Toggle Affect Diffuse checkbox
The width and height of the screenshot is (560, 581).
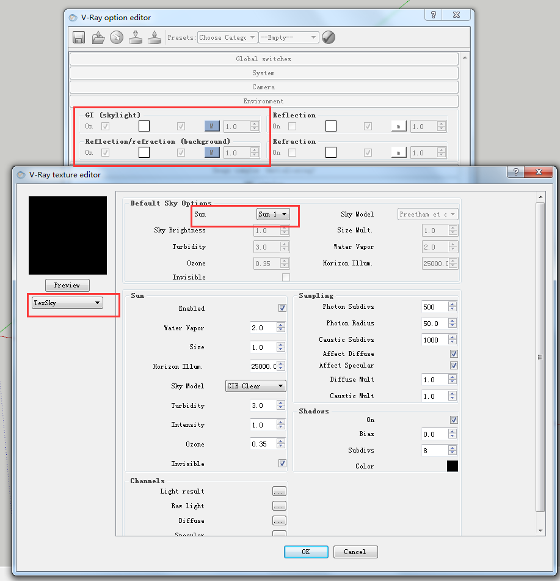(x=454, y=354)
